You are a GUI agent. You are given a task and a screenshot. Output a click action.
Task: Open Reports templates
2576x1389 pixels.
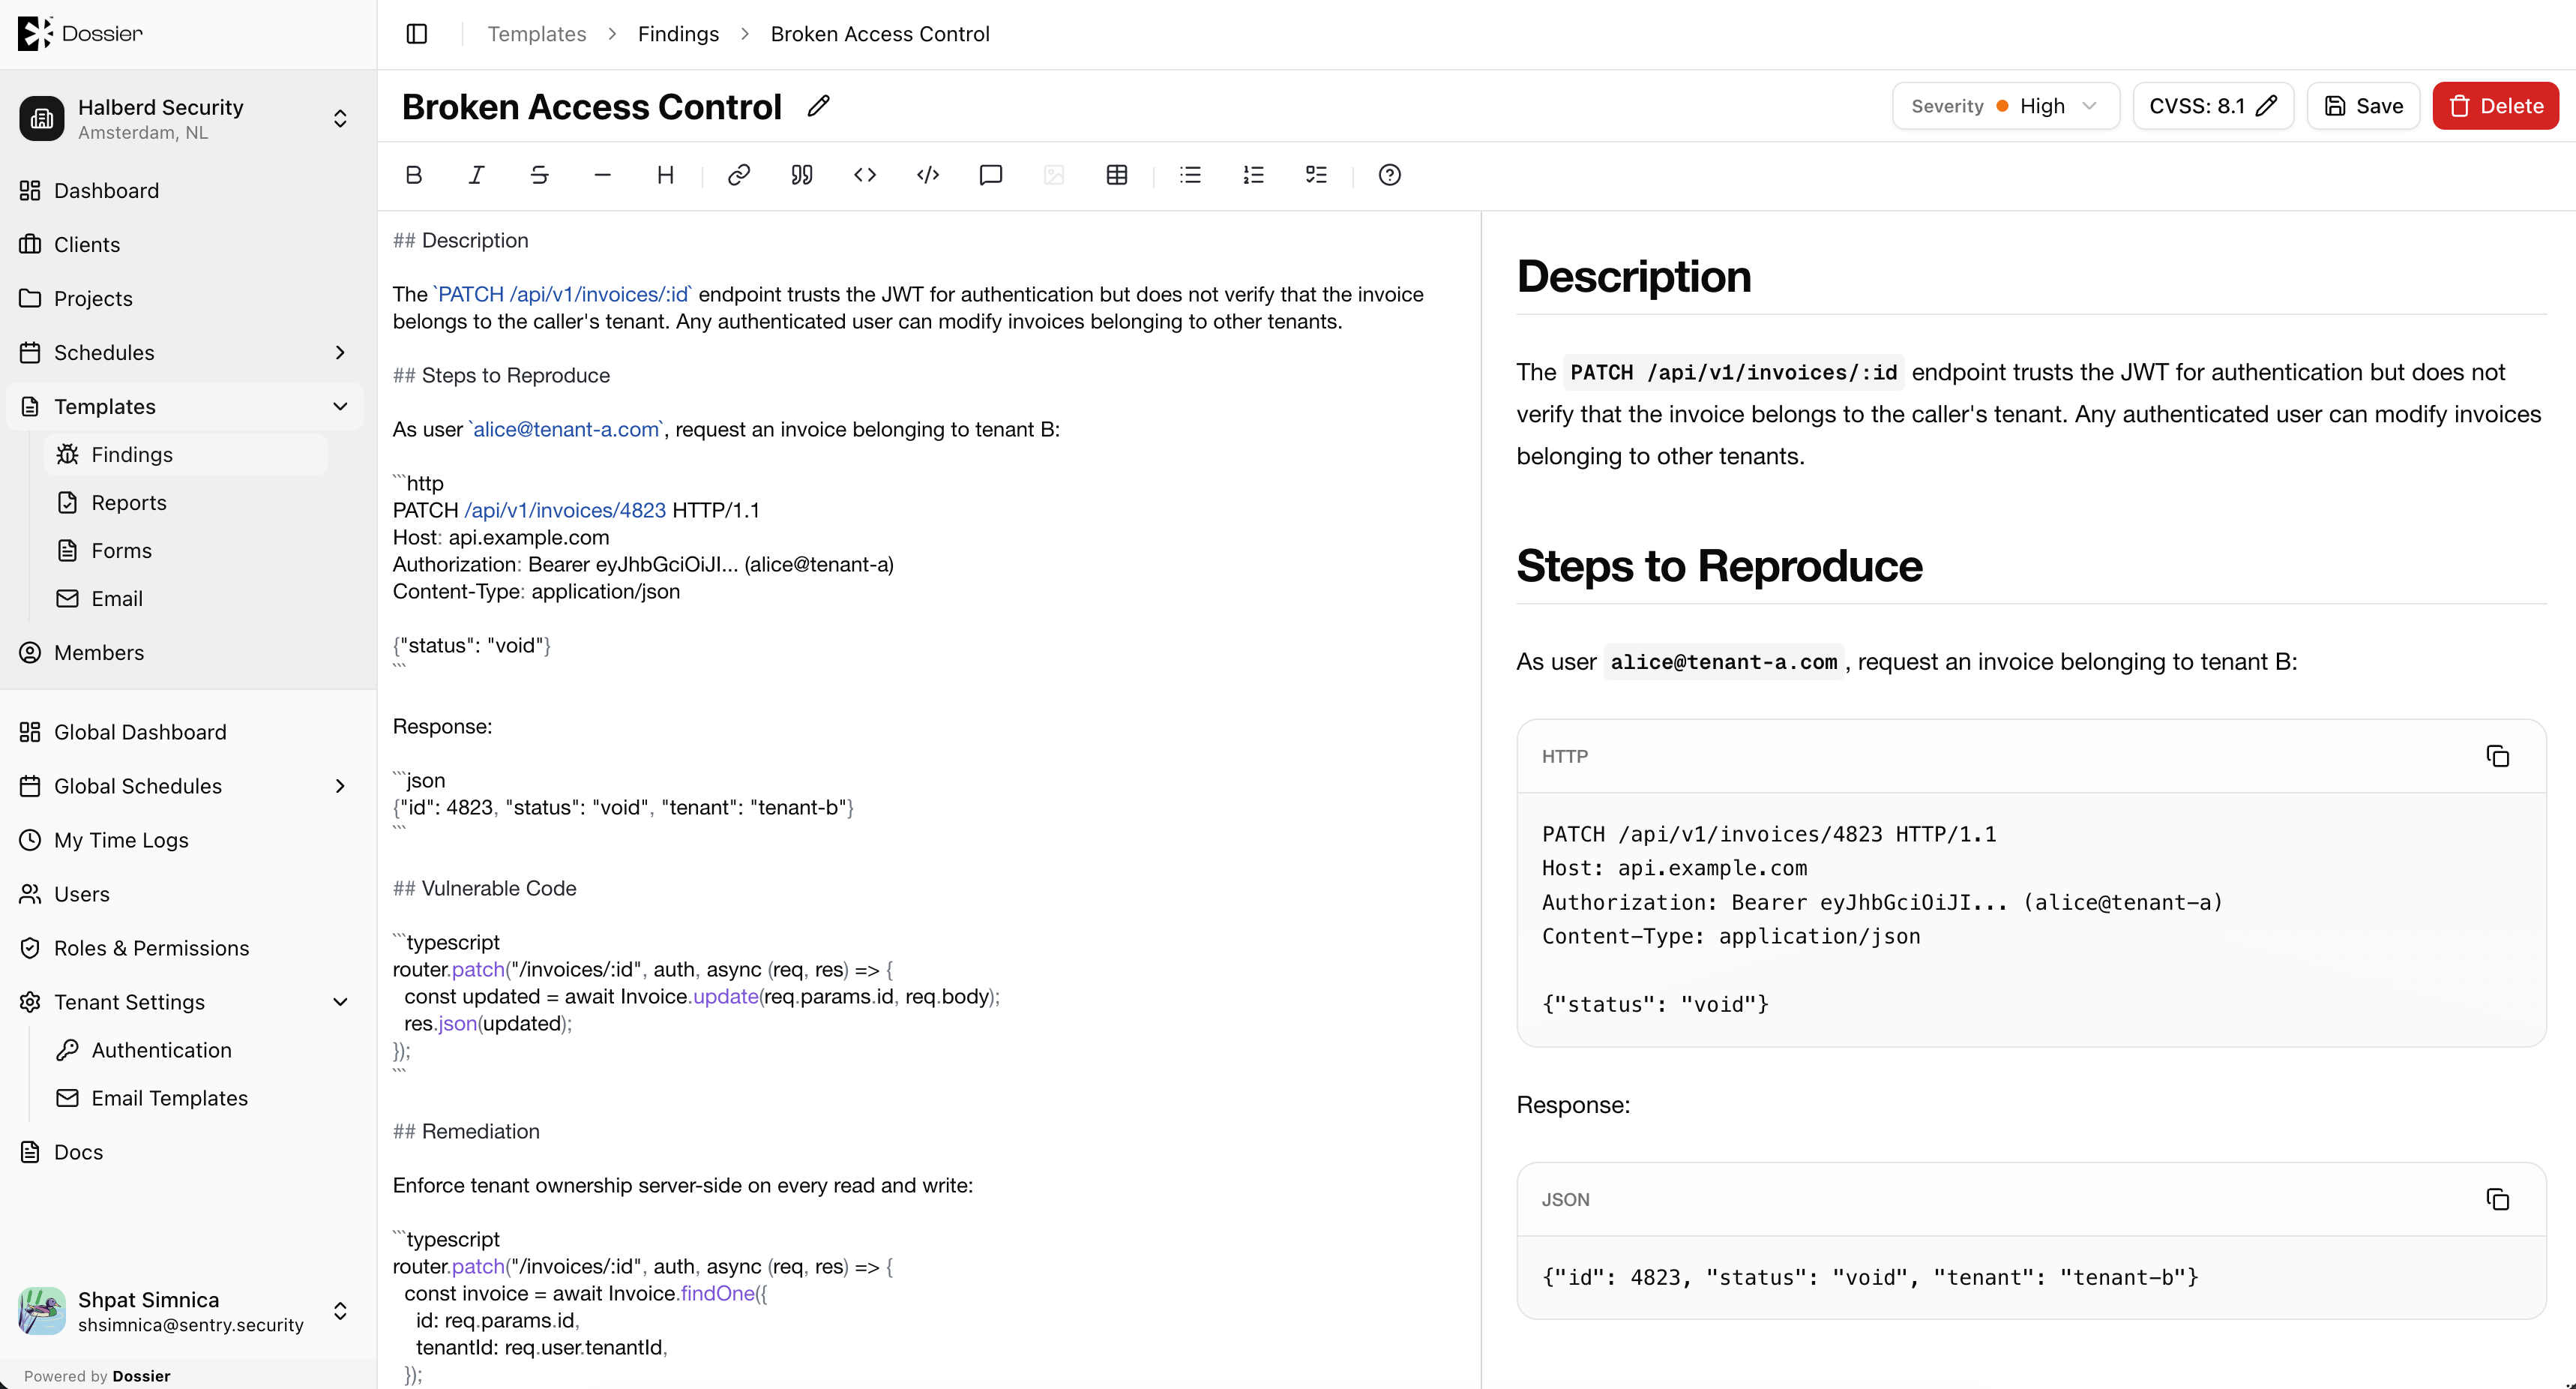(186, 502)
